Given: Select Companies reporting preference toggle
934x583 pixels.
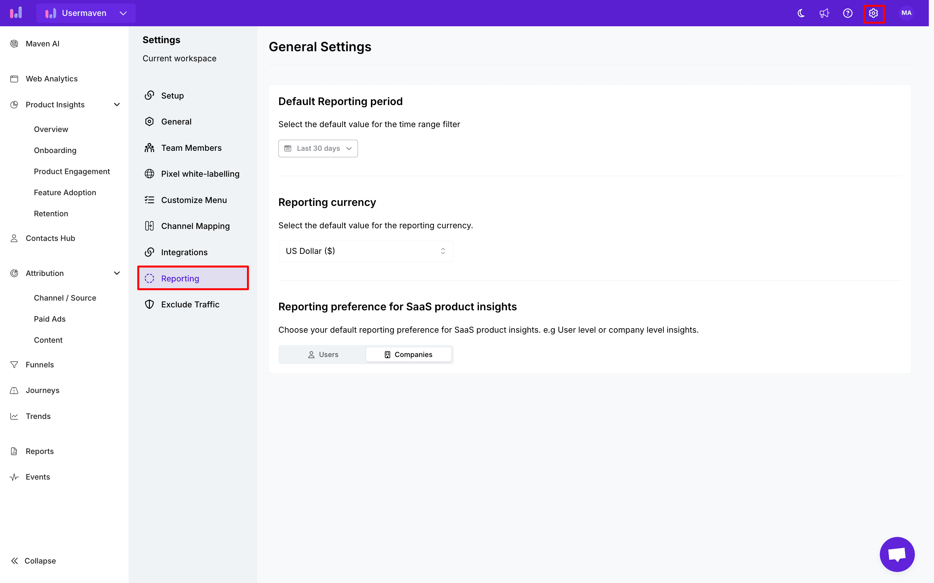Looking at the screenshot, I should coord(409,354).
